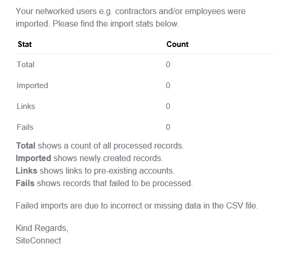Select the Total row label
286x257 pixels.
pos(25,65)
